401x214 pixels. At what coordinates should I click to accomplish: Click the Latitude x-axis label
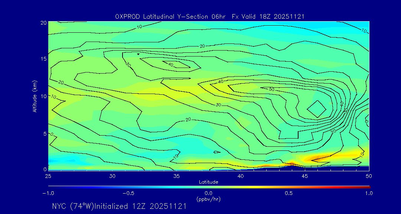(x=208, y=182)
